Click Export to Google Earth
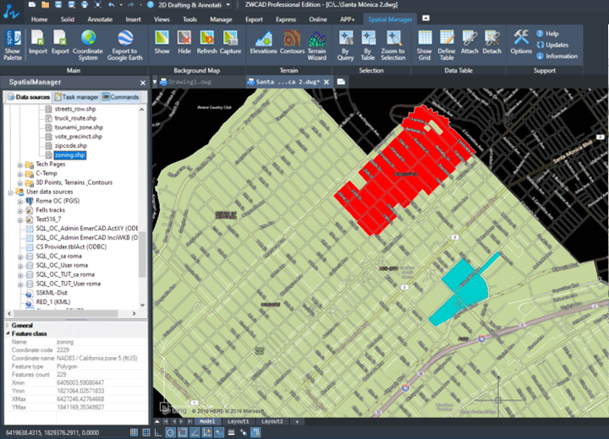 coord(124,45)
